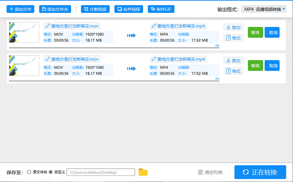
Task: Click the save path input field
Action: click(101, 172)
